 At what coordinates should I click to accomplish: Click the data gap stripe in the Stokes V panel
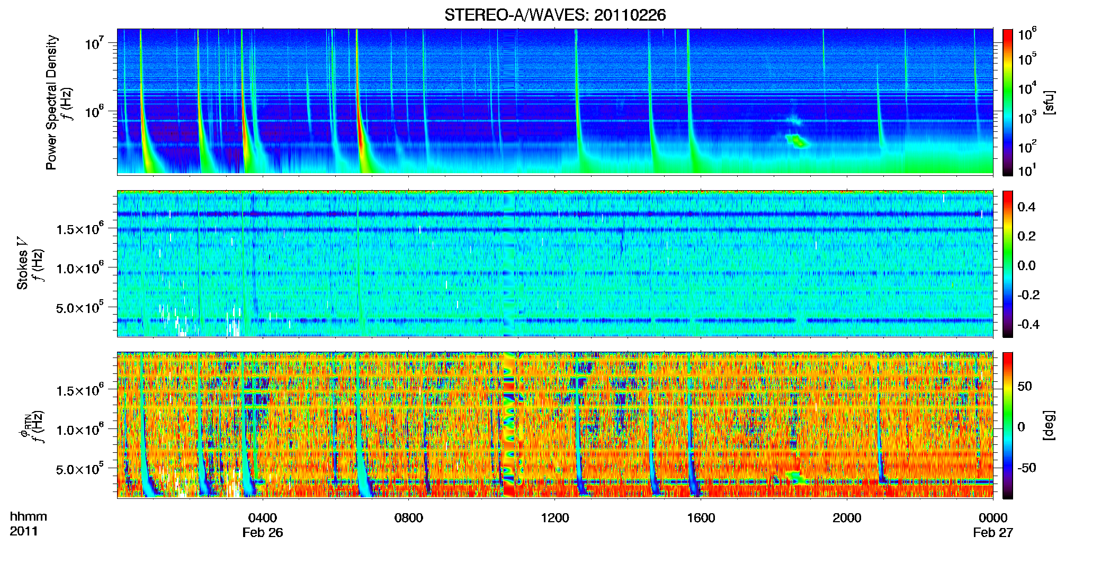[509, 264]
